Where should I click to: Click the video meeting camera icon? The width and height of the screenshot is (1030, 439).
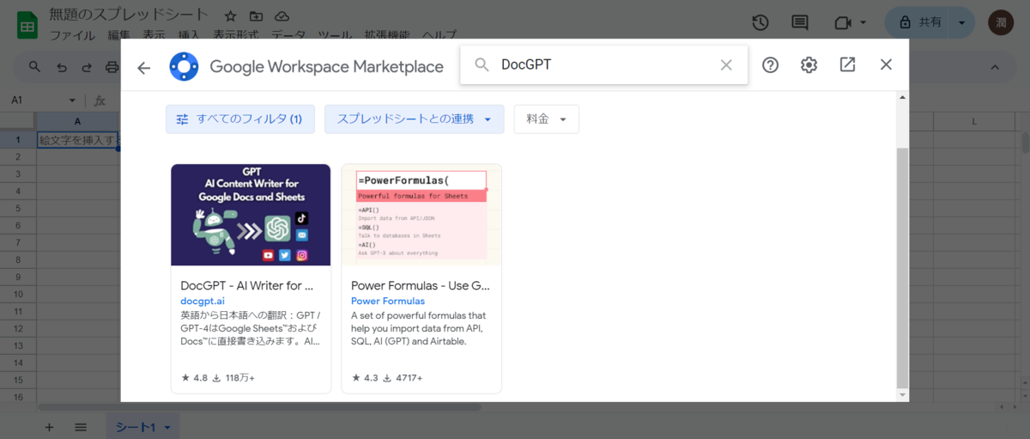841,23
